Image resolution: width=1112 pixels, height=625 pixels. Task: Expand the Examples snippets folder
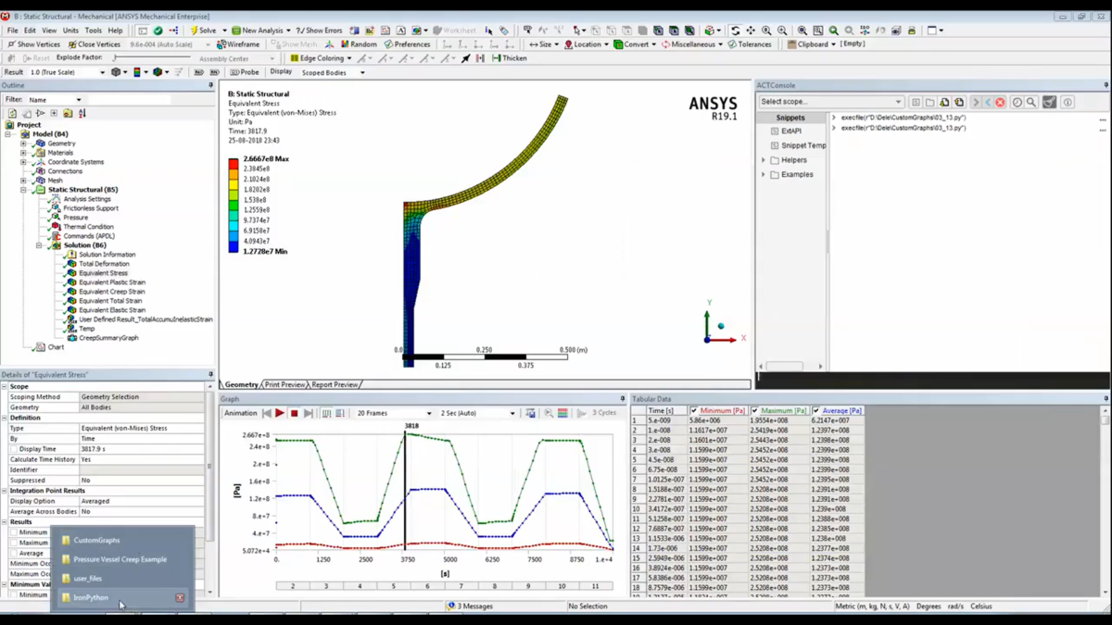point(764,174)
